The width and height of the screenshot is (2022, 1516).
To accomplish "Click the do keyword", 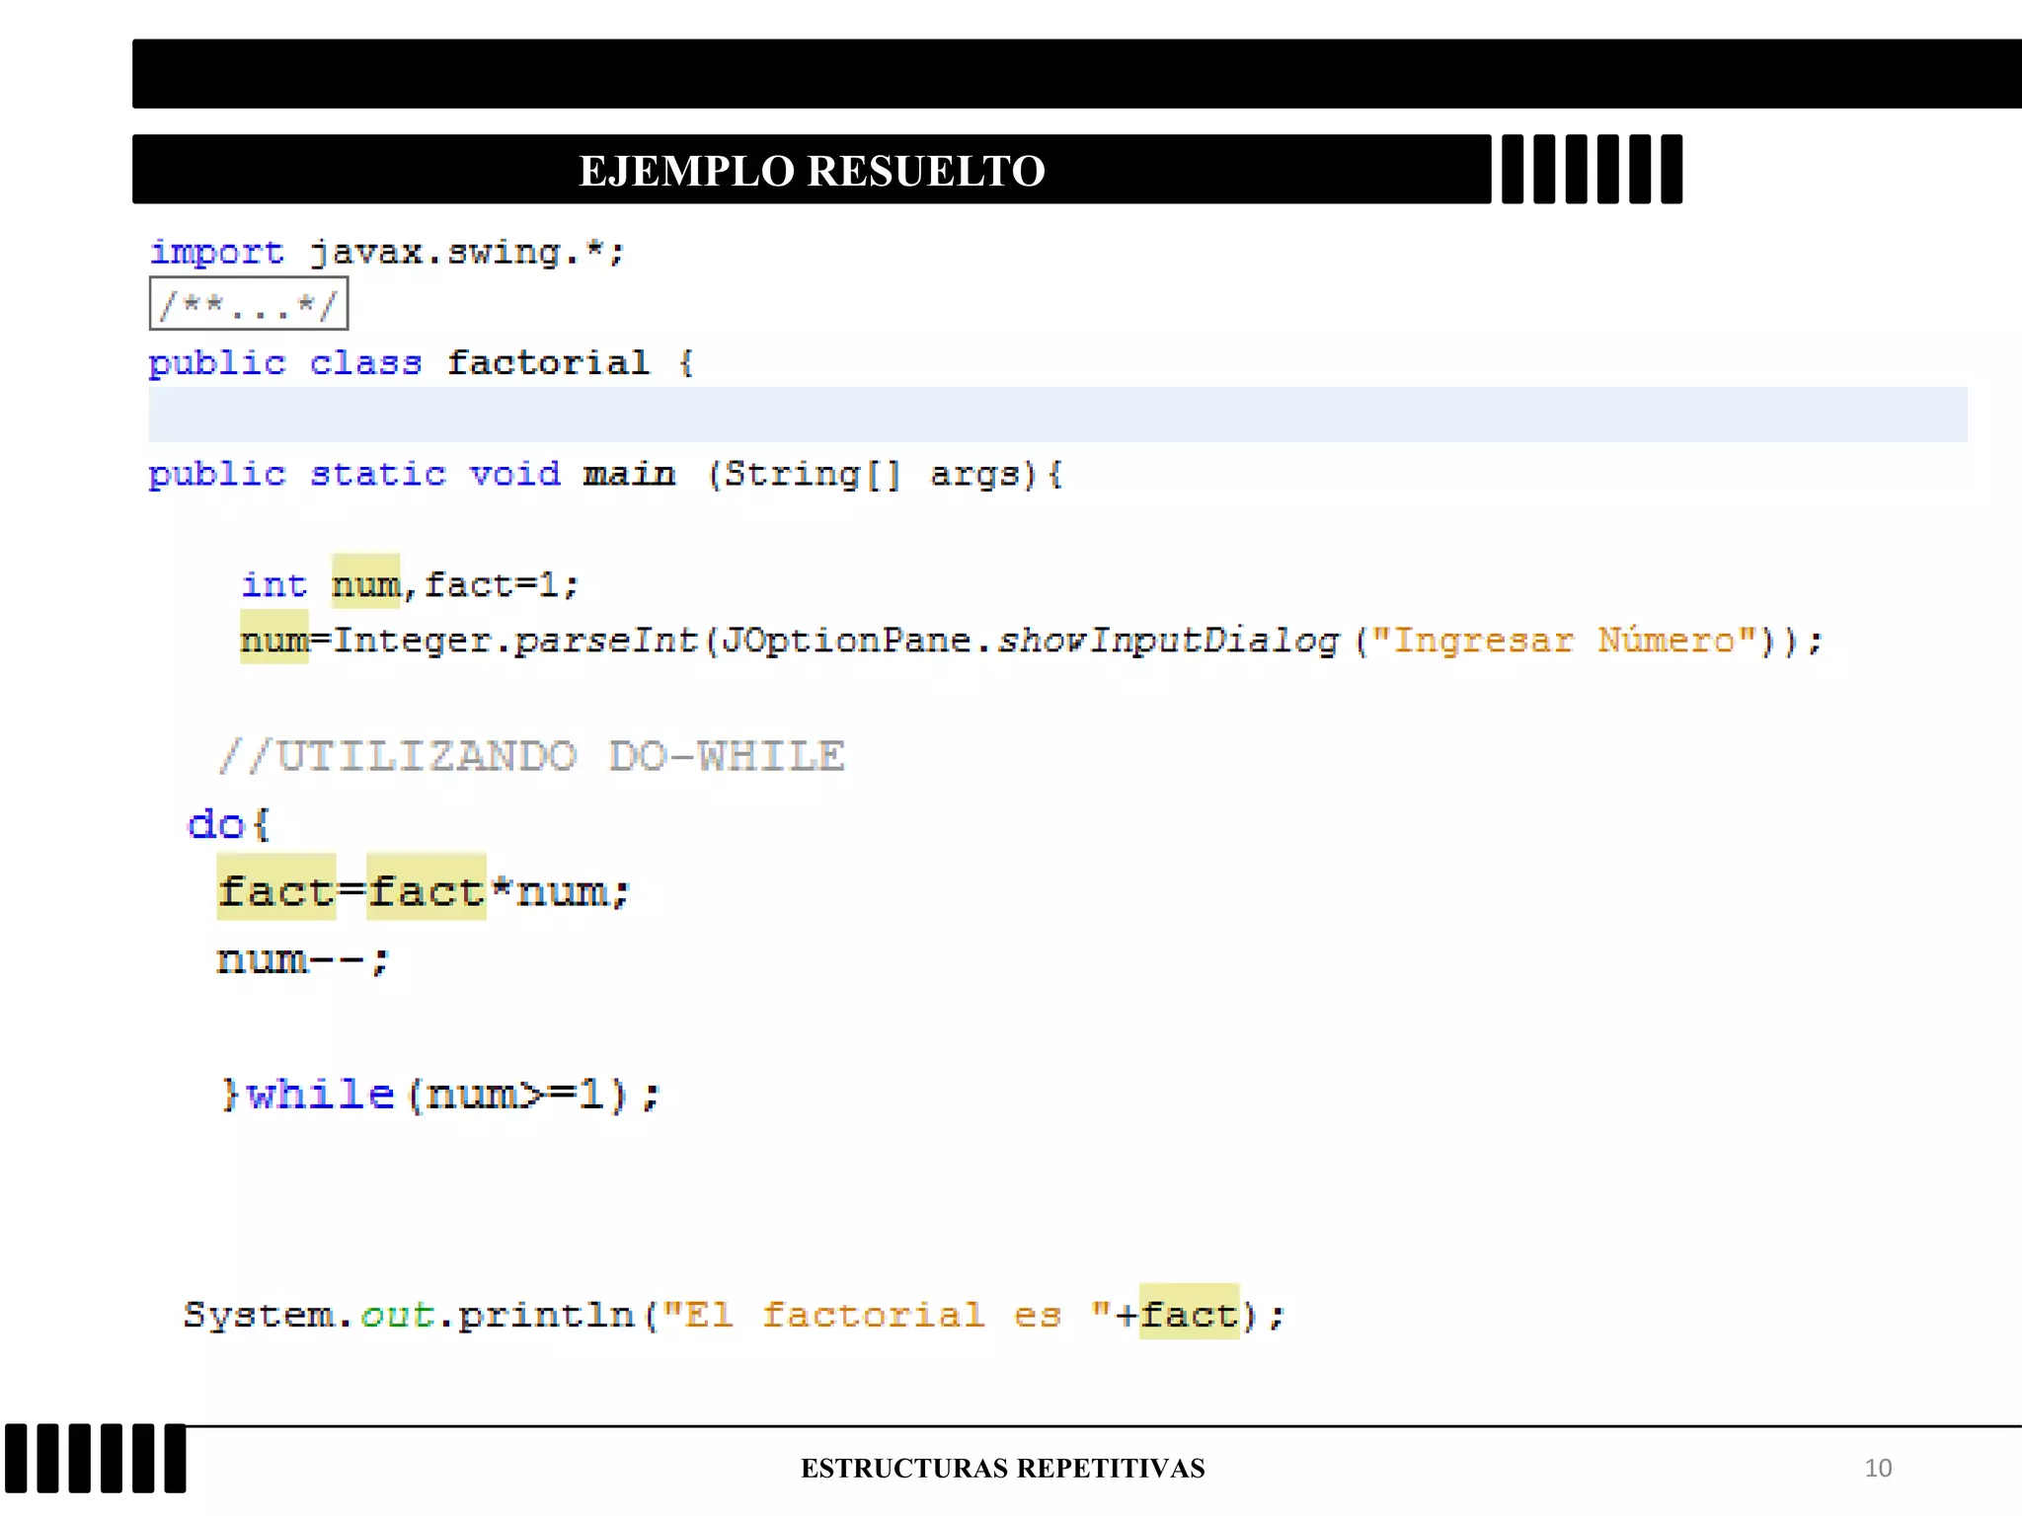I will [x=216, y=824].
